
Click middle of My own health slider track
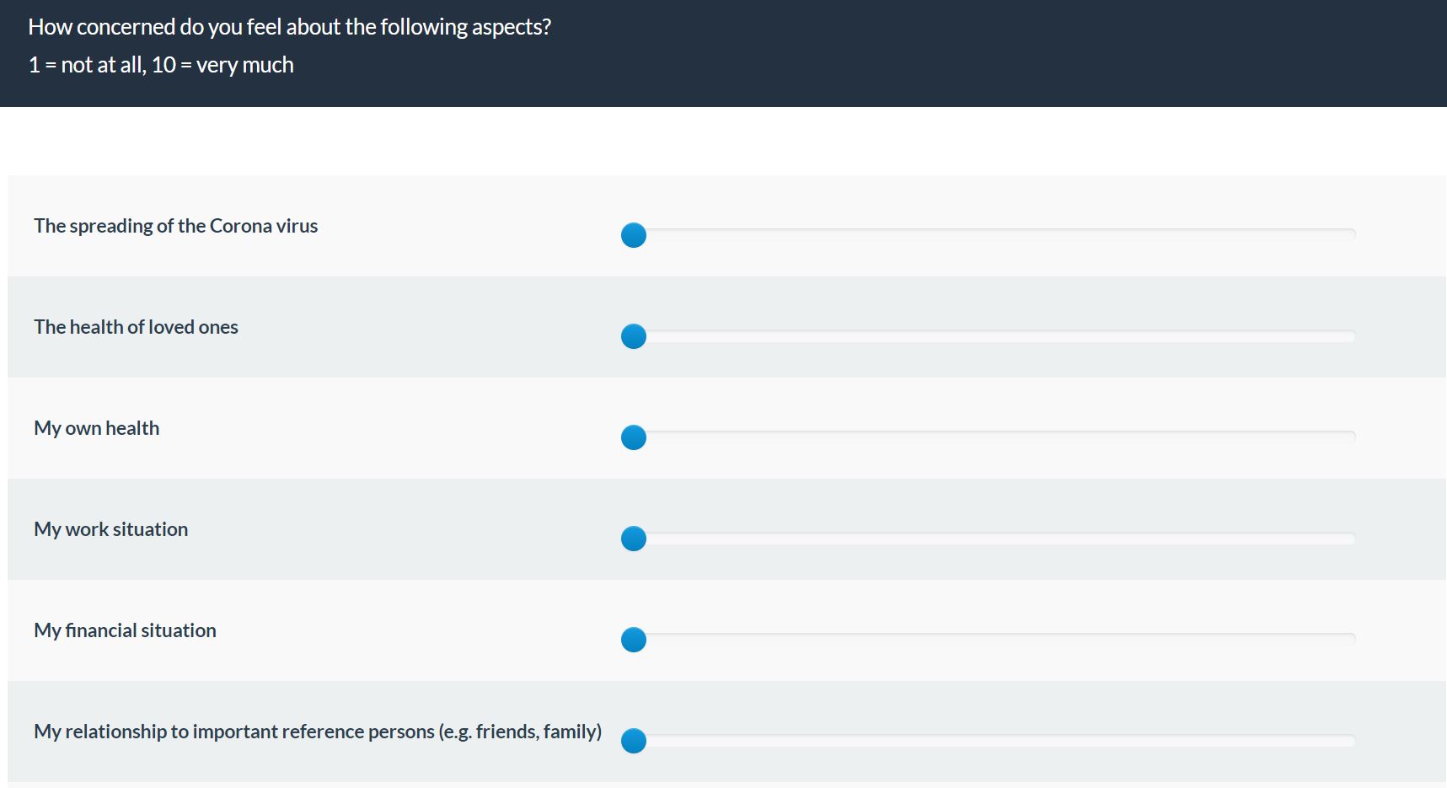pos(994,437)
